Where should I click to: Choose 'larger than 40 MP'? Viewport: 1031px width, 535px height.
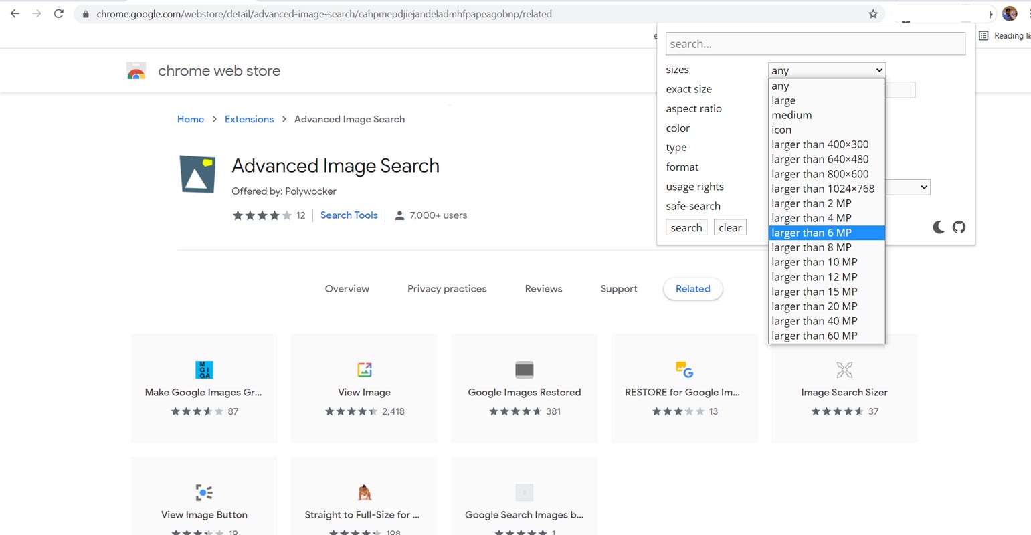pyautogui.click(x=827, y=321)
